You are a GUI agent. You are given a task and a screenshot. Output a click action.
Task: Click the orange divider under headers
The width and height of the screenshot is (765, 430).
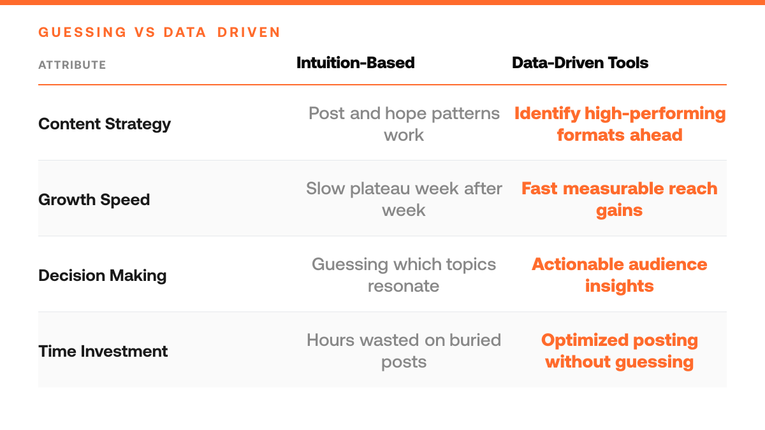382,84
